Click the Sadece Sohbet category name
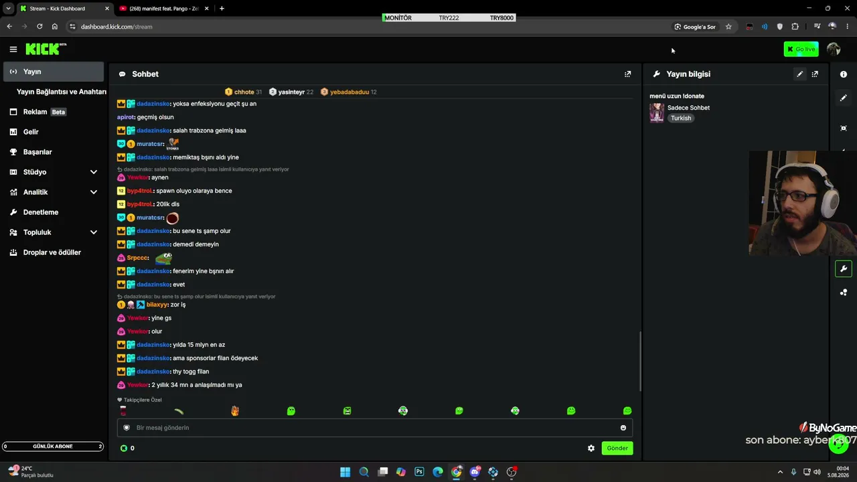 pos(688,108)
